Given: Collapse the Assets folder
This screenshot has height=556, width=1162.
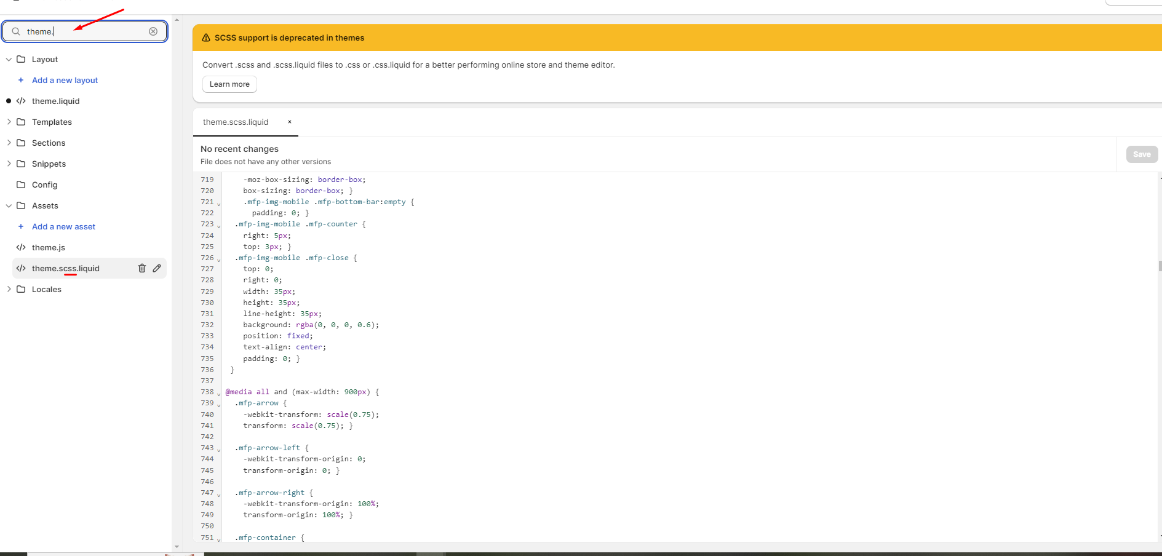Looking at the screenshot, I should tap(9, 206).
